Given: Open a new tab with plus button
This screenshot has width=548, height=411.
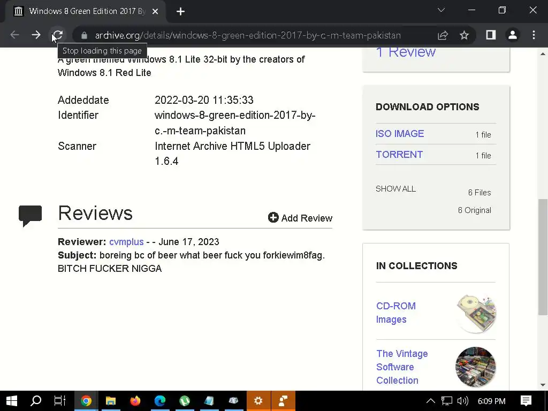Looking at the screenshot, I should tap(180, 12).
